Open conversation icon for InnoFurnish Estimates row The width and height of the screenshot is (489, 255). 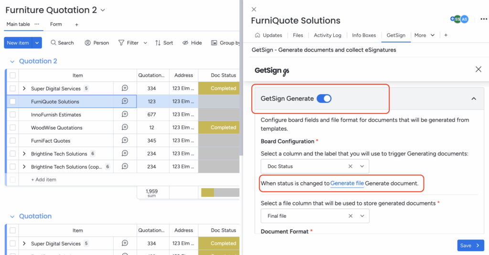click(x=125, y=114)
